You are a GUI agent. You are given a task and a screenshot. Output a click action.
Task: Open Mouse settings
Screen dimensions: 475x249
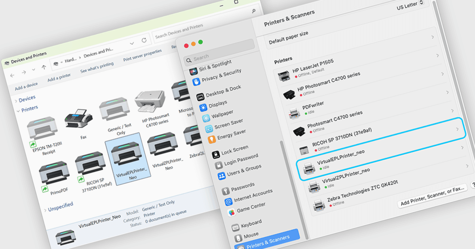(x=246, y=237)
